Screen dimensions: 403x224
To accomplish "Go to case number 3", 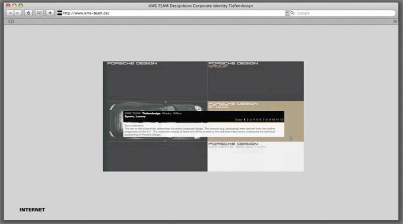I will coord(251,119).
